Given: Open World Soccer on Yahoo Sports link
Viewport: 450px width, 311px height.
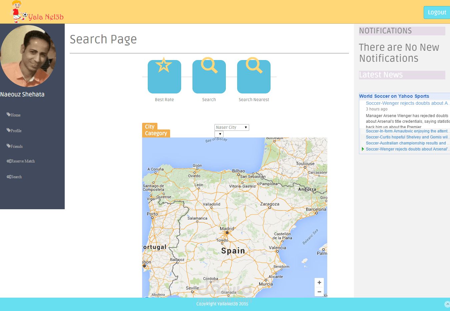Looking at the screenshot, I should coord(394,96).
